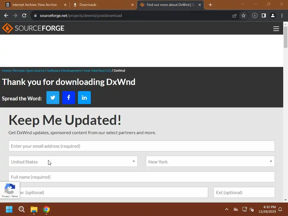Open network status tray icon
Viewport: 288px width, 216px height.
click(244, 209)
